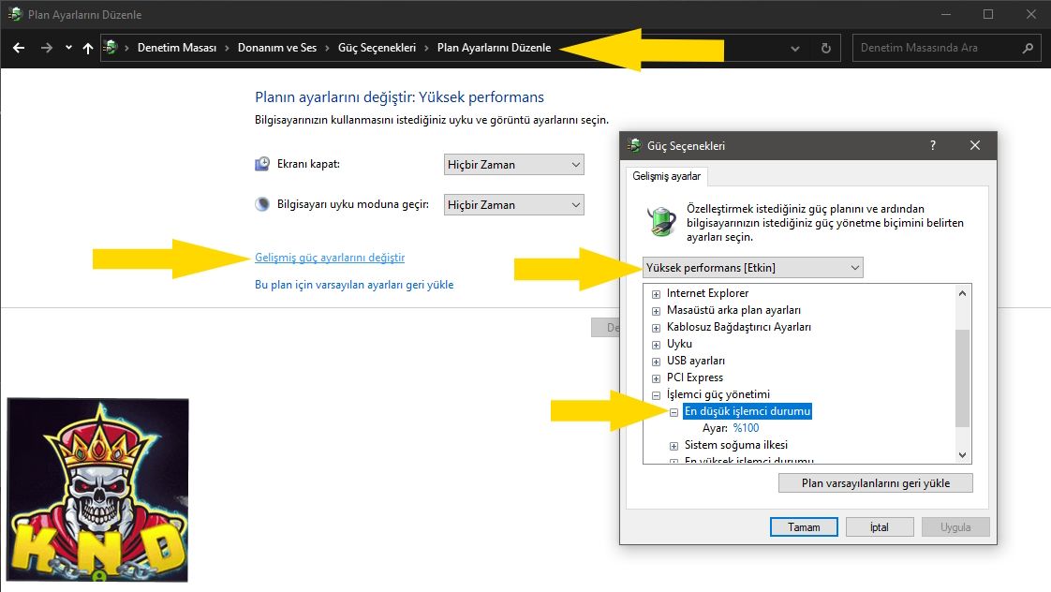Navigate to Donanım ve Ses breadcrumb
The width and height of the screenshot is (1051, 592).
pyautogui.click(x=277, y=48)
